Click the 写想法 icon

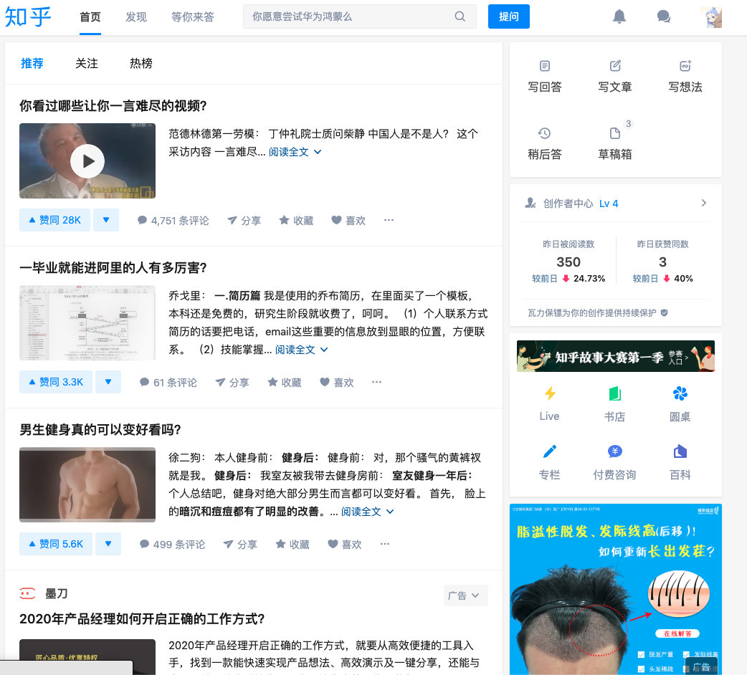coord(685,66)
